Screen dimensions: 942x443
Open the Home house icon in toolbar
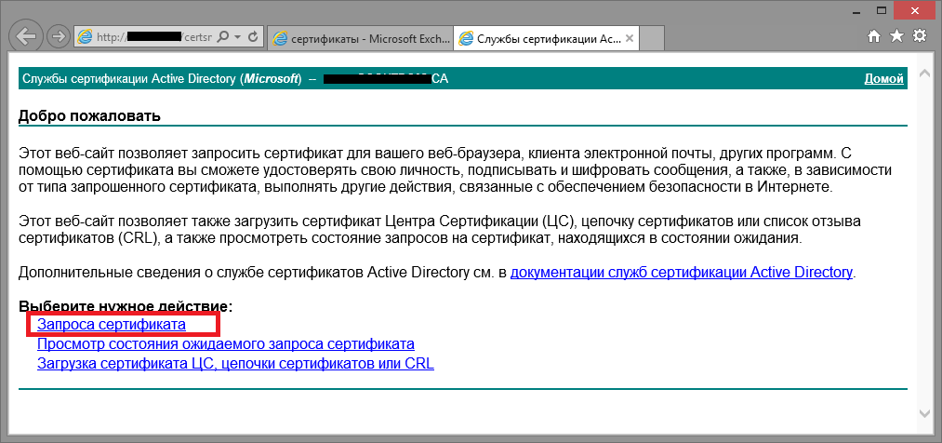pyautogui.click(x=874, y=36)
